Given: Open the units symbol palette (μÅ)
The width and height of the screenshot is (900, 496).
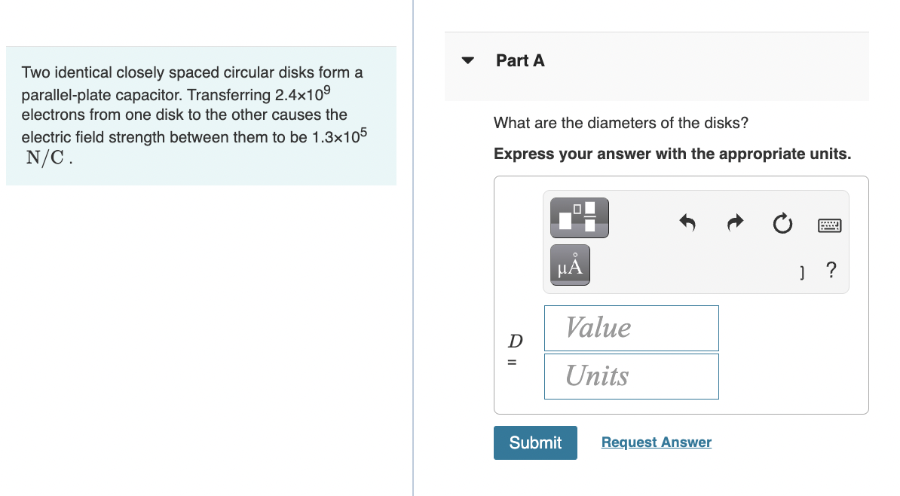Looking at the screenshot, I should tap(569, 265).
